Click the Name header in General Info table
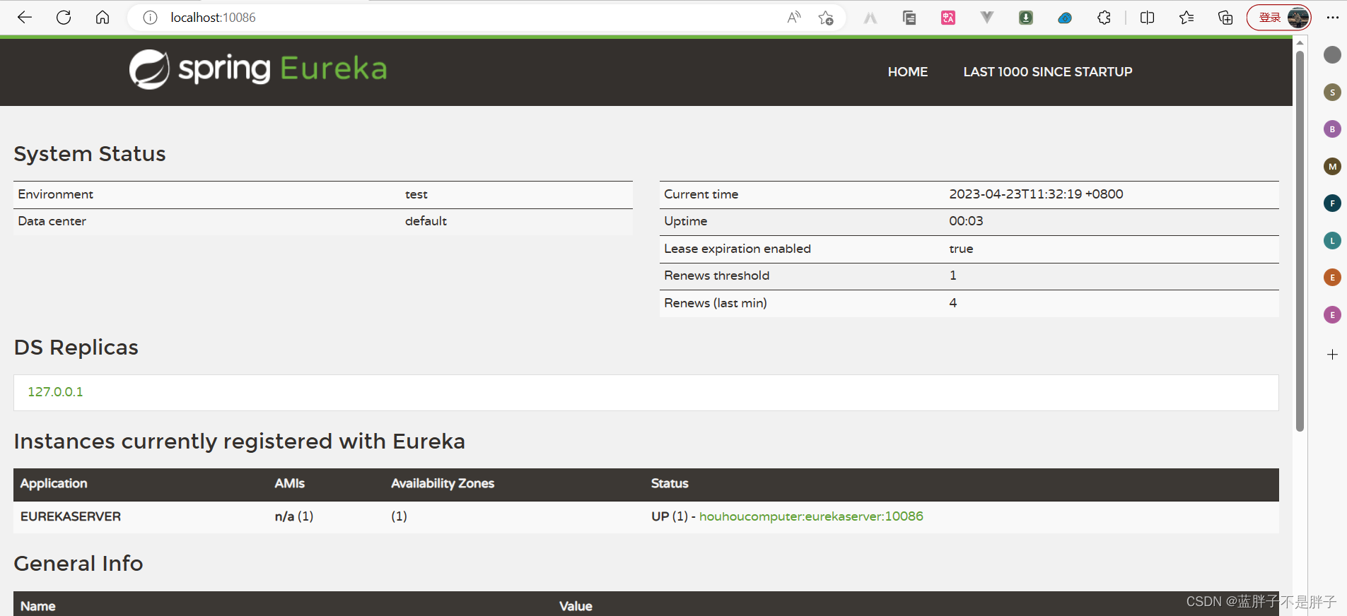 (x=38, y=606)
